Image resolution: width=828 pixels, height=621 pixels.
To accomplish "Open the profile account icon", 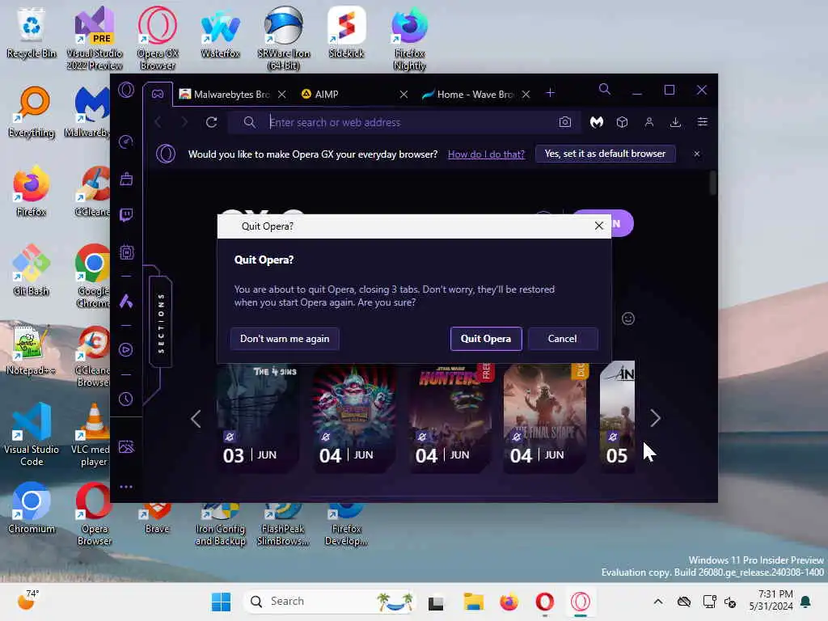I will (x=649, y=122).
